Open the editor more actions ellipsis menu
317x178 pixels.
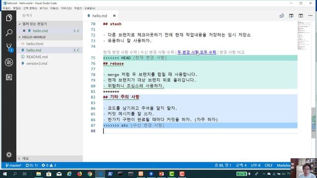311,16
